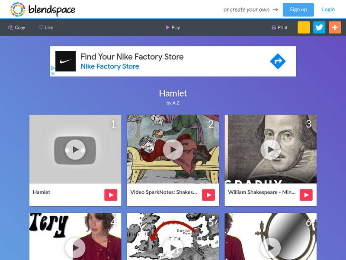
Task: Click the Twitter share icon
Action: pos(319,27)
